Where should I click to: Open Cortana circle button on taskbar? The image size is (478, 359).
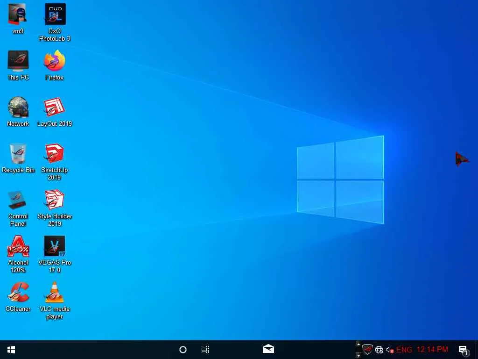183,350
